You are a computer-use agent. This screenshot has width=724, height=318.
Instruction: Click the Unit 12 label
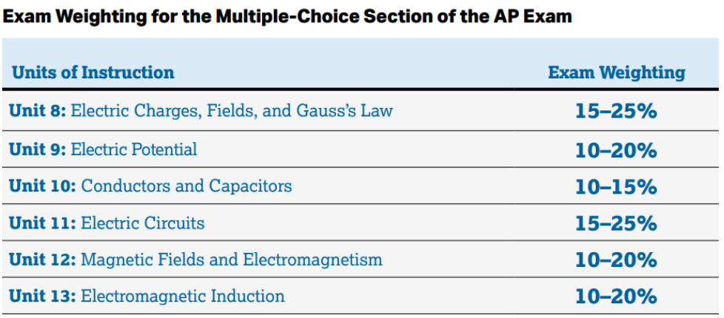pyautogui.click(x=44, y=260)
